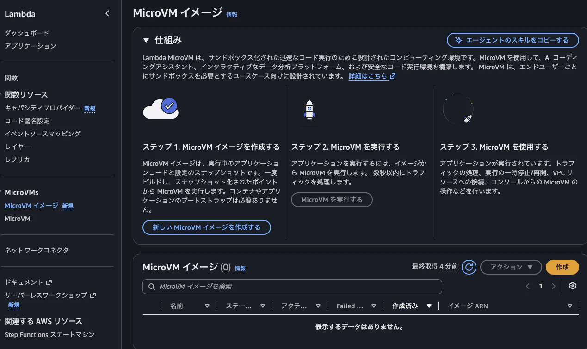This screenshot has width=587, height=349.
Task: Click 新規 badge next to キャパシティプロバイダー
Action: tap(90, 109)
